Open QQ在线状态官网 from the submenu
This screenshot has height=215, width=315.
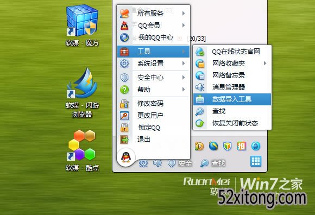232,52
